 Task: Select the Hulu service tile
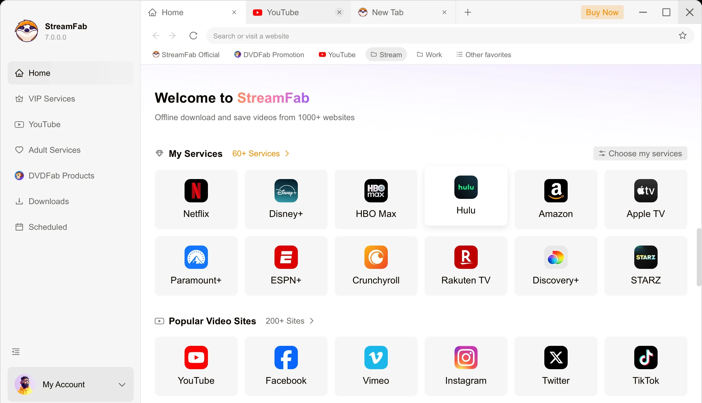[466, 196]
